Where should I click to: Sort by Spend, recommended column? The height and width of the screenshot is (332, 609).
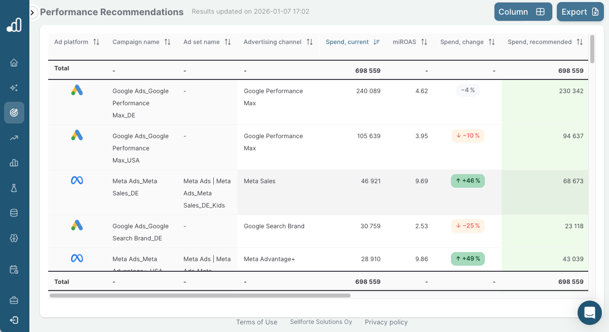click(x=579, y=42)
